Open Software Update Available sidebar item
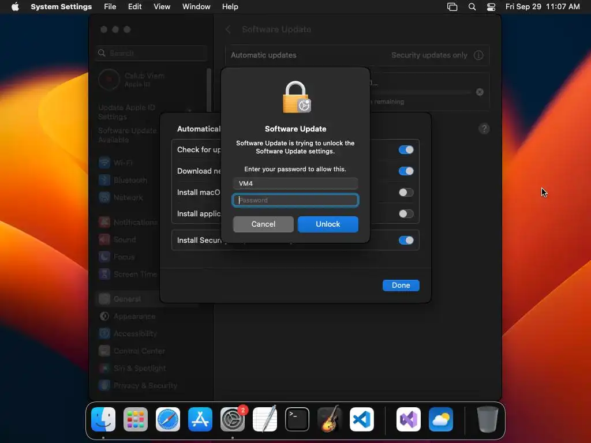Viewport: 591px width, 443px height. click(x=128, y=135)
